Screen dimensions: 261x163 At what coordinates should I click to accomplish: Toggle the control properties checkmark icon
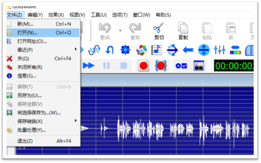point(181,66)
